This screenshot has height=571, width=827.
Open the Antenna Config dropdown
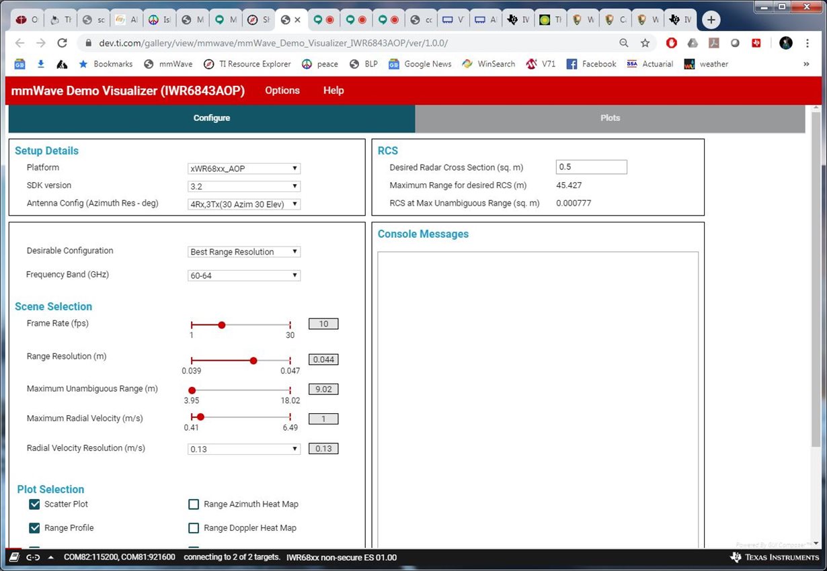[x=244, y=204]
